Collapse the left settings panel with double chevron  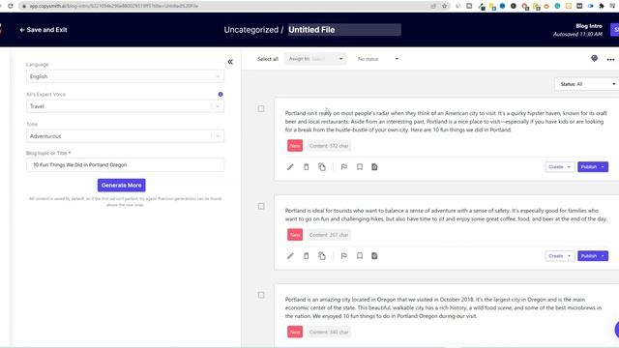point(230,62)
